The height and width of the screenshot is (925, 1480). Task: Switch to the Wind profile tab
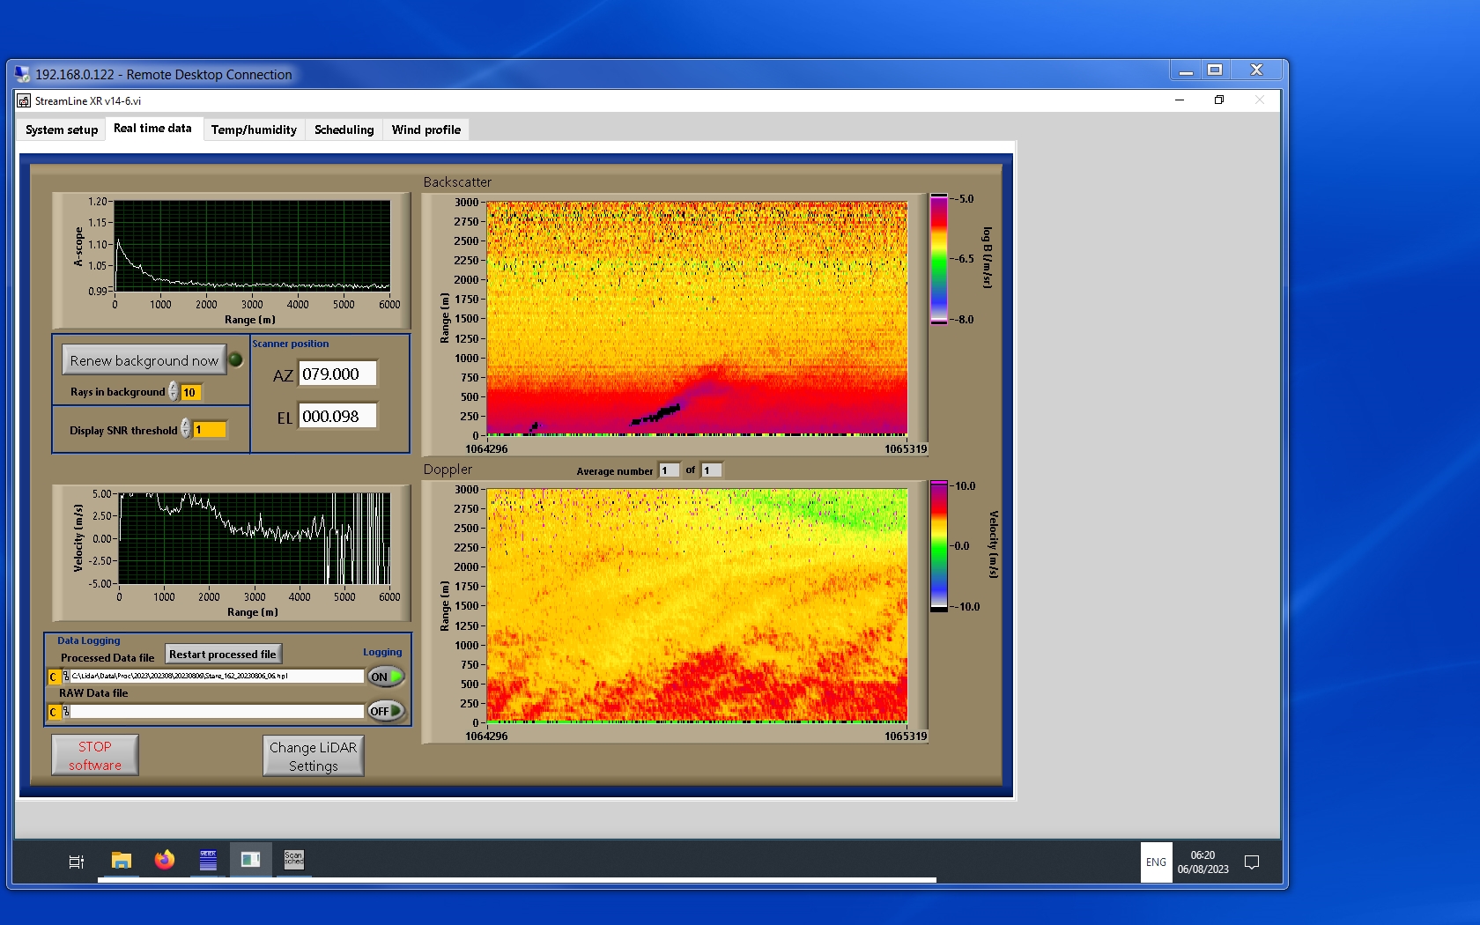tap(425, 129)
